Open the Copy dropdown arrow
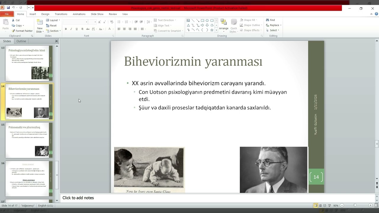The image size is (379, 213). [x=23, y=25]
